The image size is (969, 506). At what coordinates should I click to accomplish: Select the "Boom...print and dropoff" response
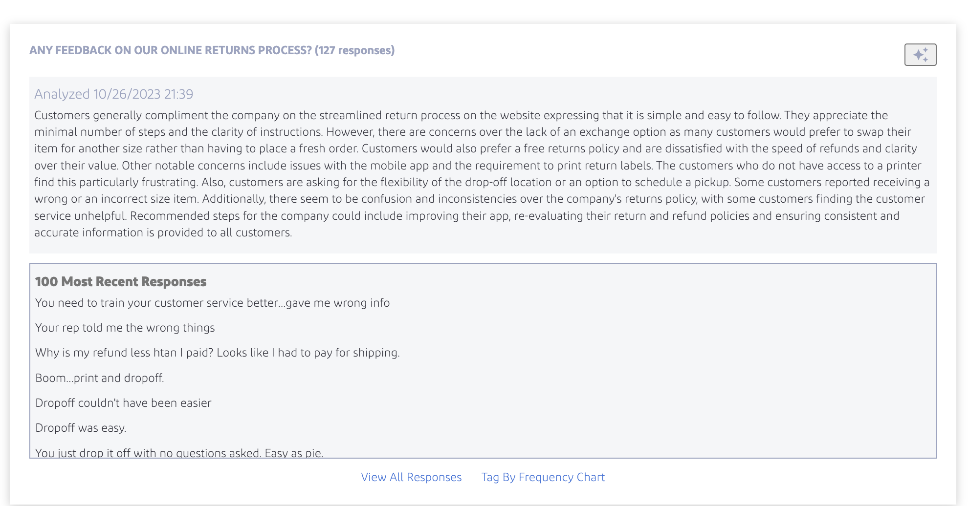click(99, 378)
